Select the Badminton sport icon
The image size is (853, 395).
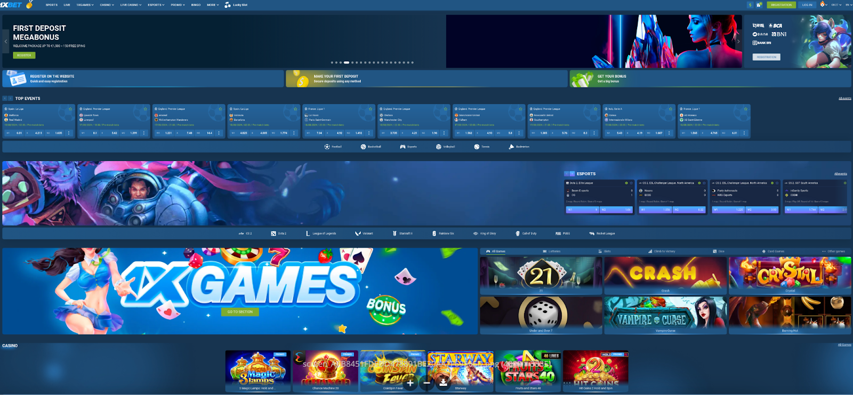click(x=511, y=147)
